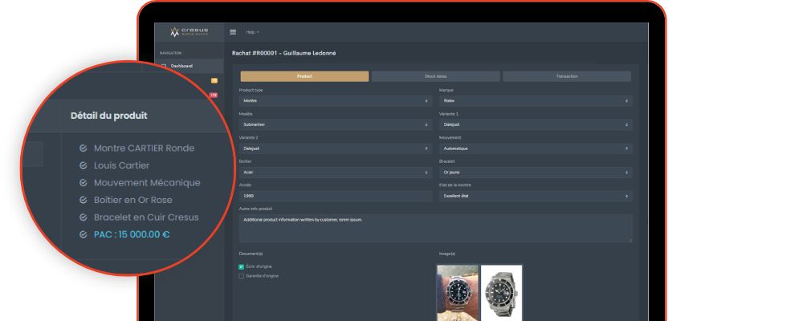Click the red 119 badge in the sidebar
Screen dimensions: 803x321
214,95
